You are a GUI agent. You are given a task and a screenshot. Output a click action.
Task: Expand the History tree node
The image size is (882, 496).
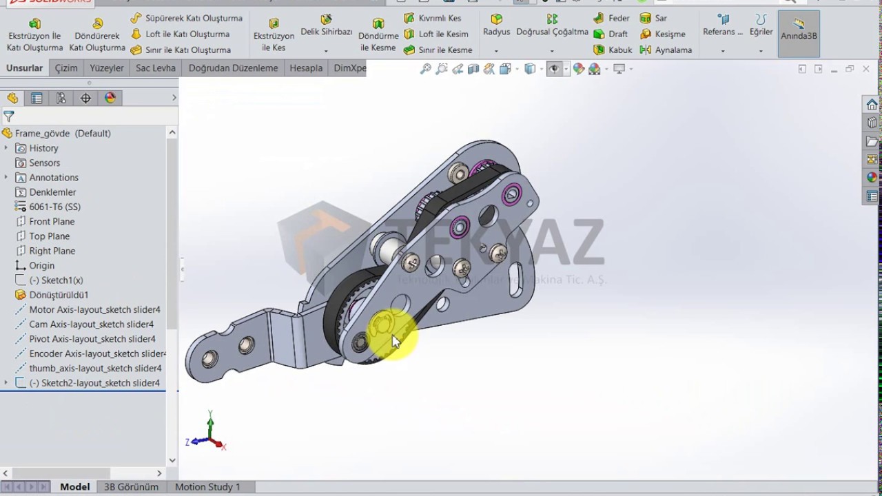point(6,148)
